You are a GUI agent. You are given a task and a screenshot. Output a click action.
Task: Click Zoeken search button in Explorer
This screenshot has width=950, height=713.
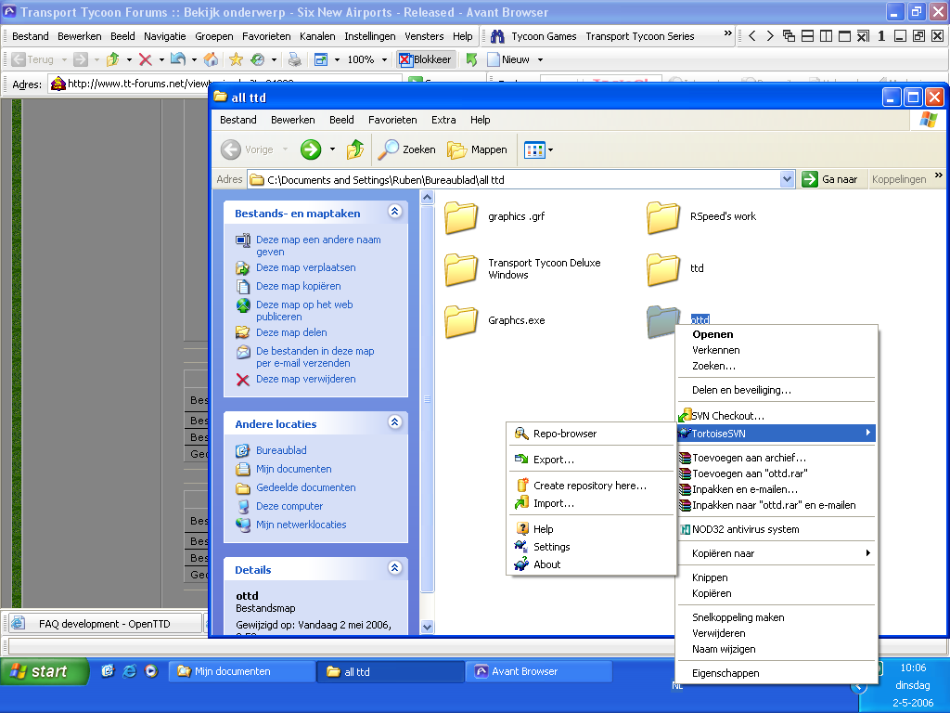pyautogui.click(x=406, y=149)
